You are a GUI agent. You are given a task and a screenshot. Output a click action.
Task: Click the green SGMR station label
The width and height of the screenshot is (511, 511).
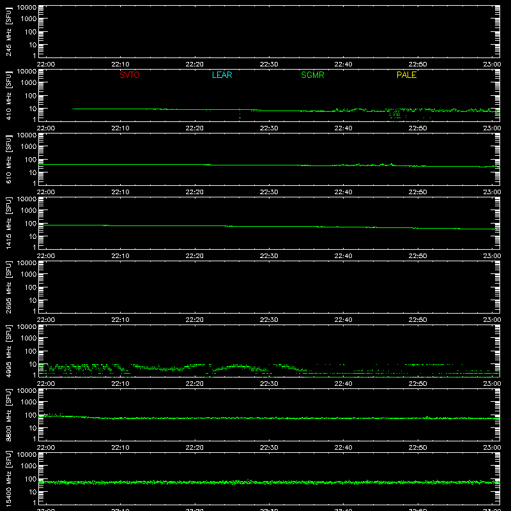point(312,75)
